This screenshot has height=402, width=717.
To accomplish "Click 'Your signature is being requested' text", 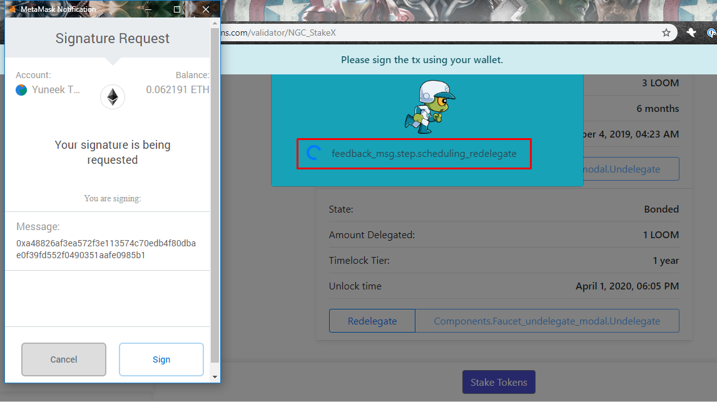I will tap(113, 152).
